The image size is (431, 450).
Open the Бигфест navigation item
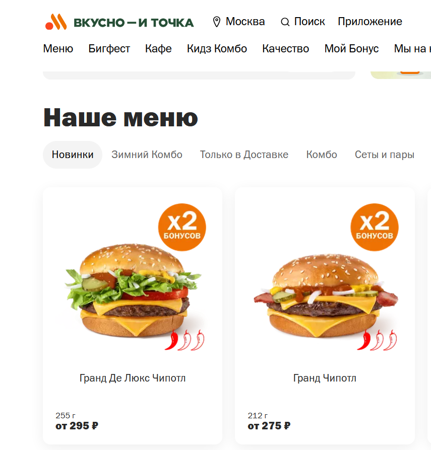[109, 49]
